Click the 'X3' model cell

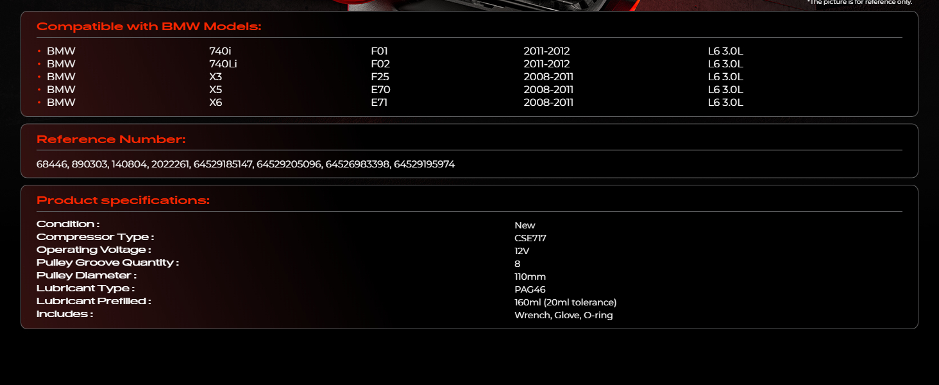pos(216,77)
